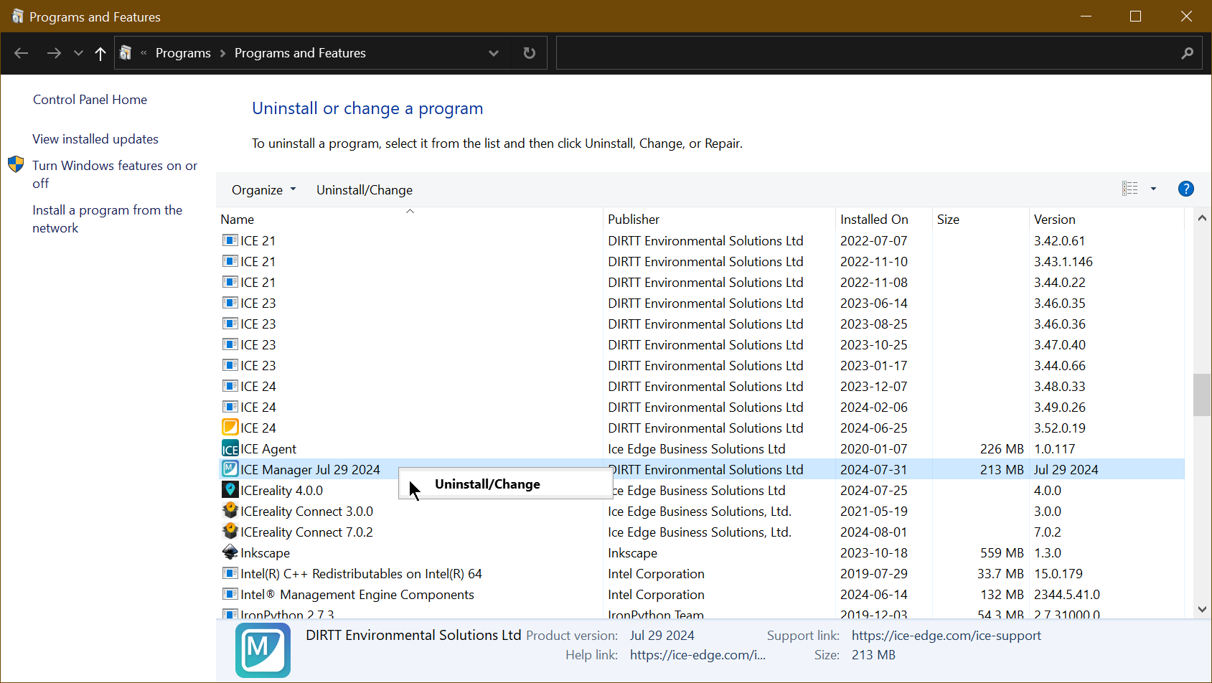
Task: Select ICE 23 installed 2023-08-25 date
Action: click(x=874, y=324)
